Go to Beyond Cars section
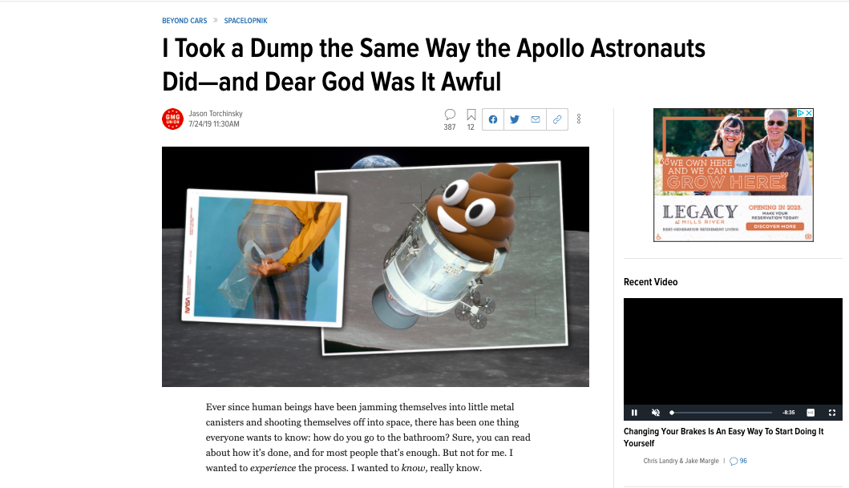Screen dimensions: 849x488 pyautogui.click(x=184, y=21)
